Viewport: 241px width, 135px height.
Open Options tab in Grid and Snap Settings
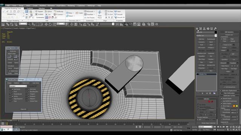pos(17,83)
